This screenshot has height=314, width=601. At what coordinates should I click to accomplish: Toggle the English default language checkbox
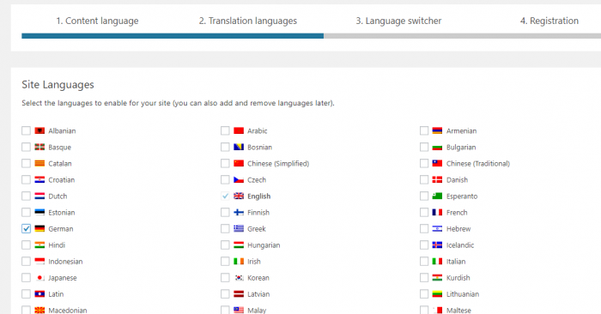225,196
